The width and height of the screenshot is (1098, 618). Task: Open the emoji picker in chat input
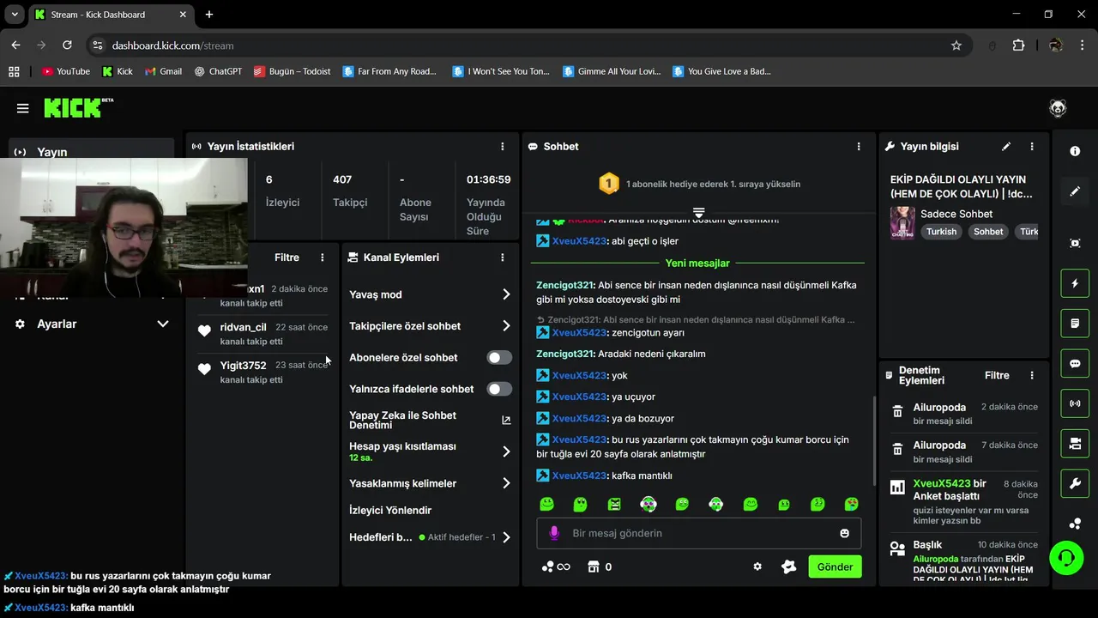[x=845, y=533]
